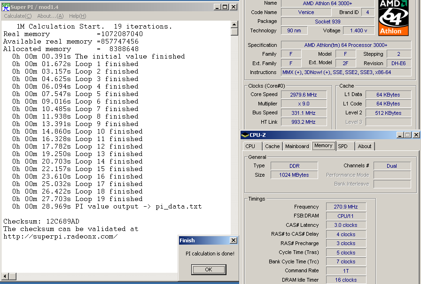Click OK in the Finish dialog
Image resolution: width=421 pixels, height=284 pixels.
pyautogui.click(x=209, y=269)
